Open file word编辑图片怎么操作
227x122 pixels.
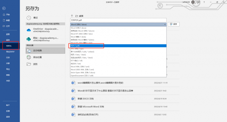point(125,83)
